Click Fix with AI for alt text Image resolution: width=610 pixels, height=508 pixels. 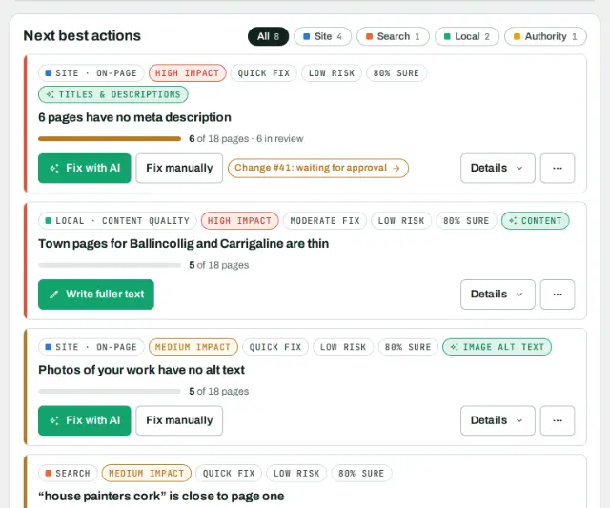pos(85,420)
